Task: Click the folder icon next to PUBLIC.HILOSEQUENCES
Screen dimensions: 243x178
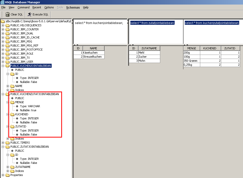Action: [x=7, y=25]
